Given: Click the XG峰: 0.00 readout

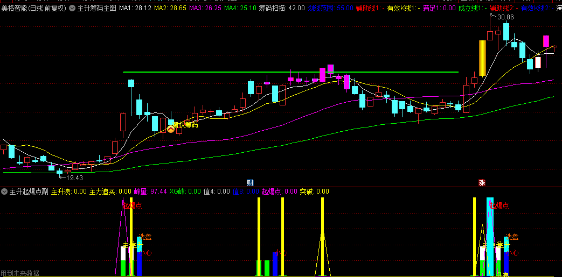Looking at the screenshot, I should (185, 191).
